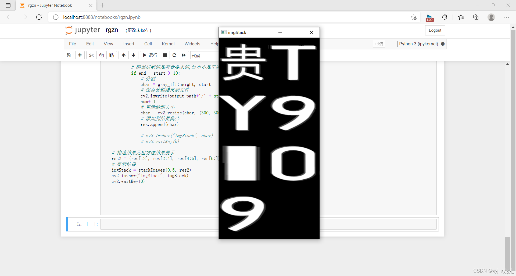Save notebook with the floppy disk icon

coord(69,55)
